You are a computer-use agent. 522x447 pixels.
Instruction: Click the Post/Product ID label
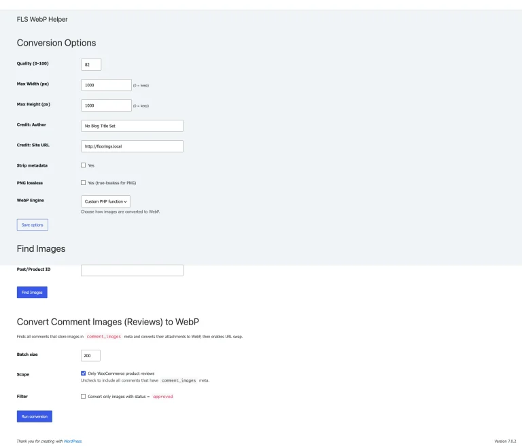coord(33,269)
